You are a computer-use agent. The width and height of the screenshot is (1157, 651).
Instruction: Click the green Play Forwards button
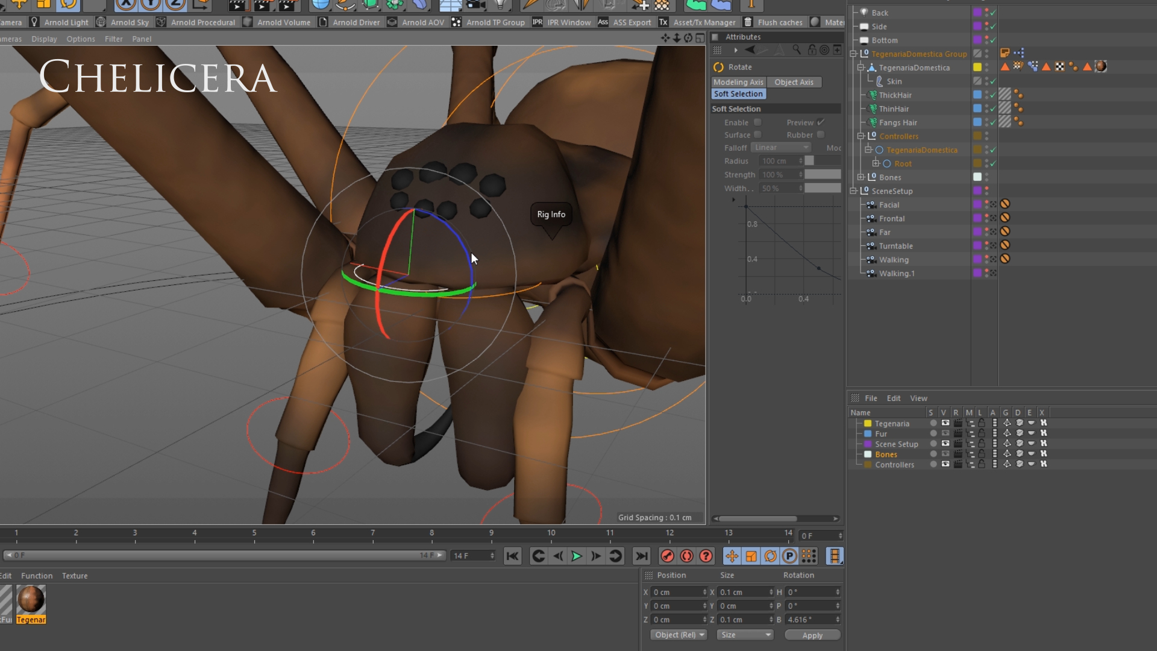click(577, 556)
